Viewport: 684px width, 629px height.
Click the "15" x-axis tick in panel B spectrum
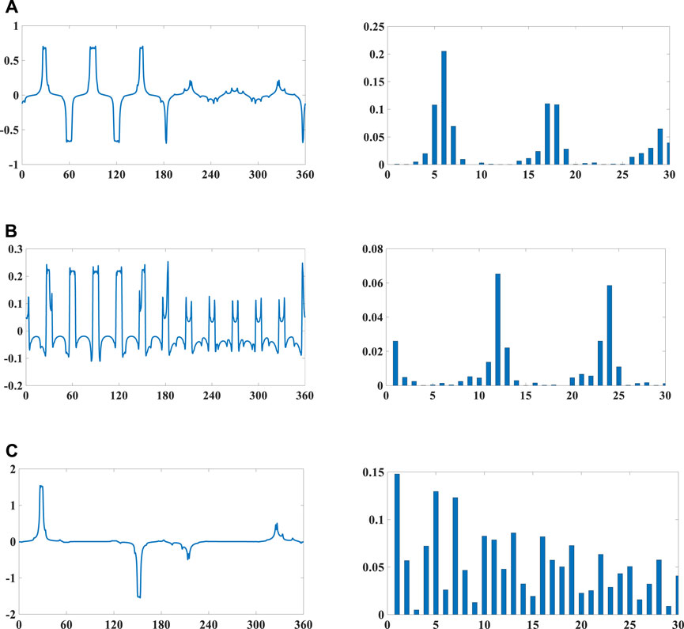click(526, 396)
